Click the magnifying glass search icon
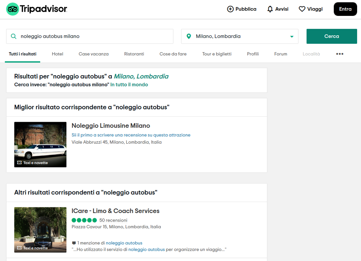This screenshot has width=361, height=261. click(x=14, y=36)
